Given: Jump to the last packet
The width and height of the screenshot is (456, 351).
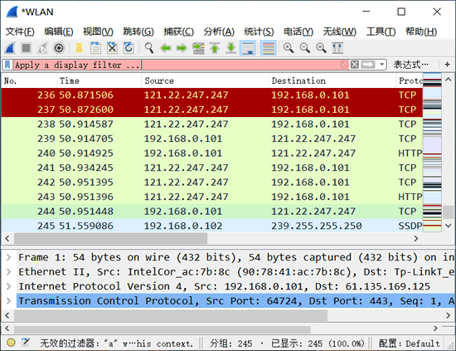Looking at the screenshot, I should click(x=231, y=48).
